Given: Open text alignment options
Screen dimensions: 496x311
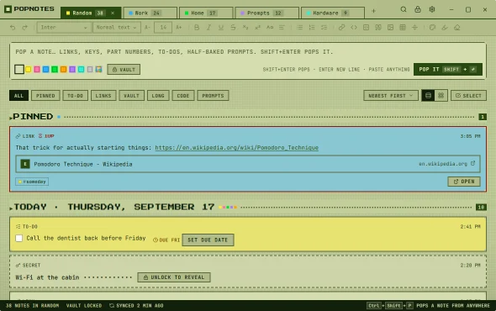Looking at the screenshot, I should point(282,28).
